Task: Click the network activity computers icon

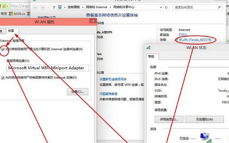Action: (x=206, y=137)
